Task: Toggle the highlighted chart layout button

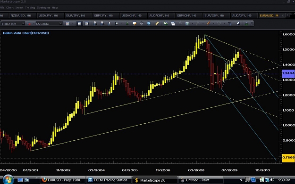Action: coord(80,24)
